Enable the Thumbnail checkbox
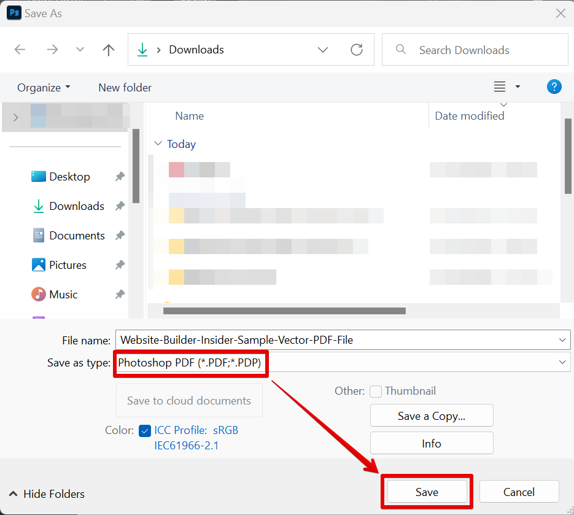Image resolution: width=574 pixels, height=515 pixels. click(376, 391)
